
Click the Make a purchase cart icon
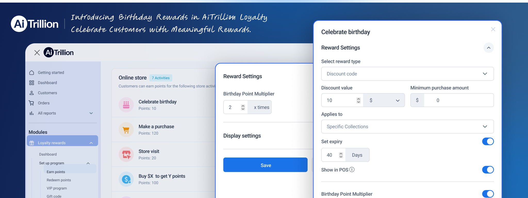126,130
